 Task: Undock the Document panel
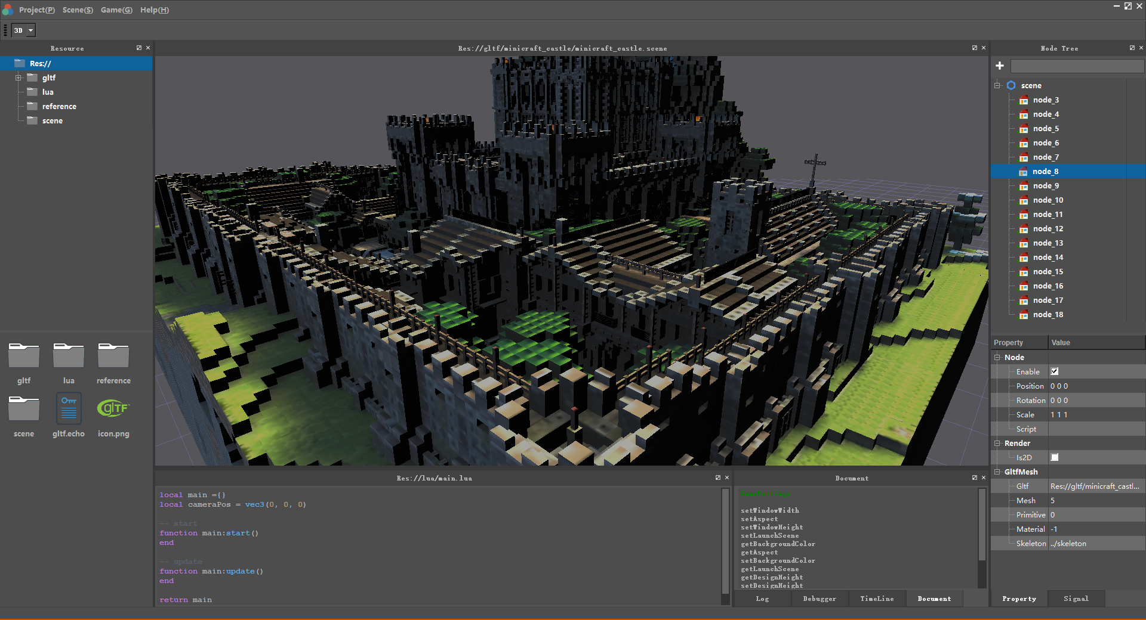975,478
